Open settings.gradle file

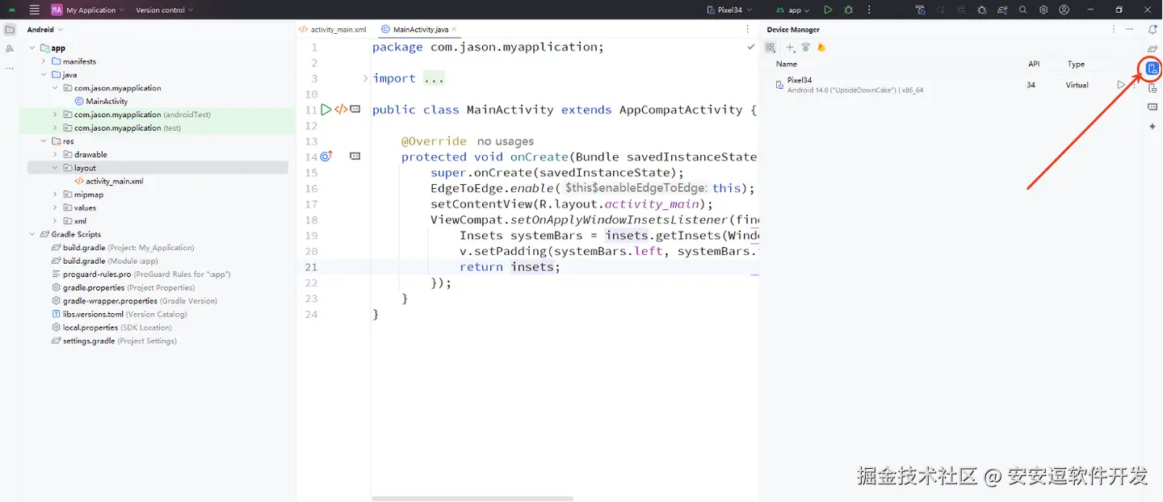coord(114,341)
